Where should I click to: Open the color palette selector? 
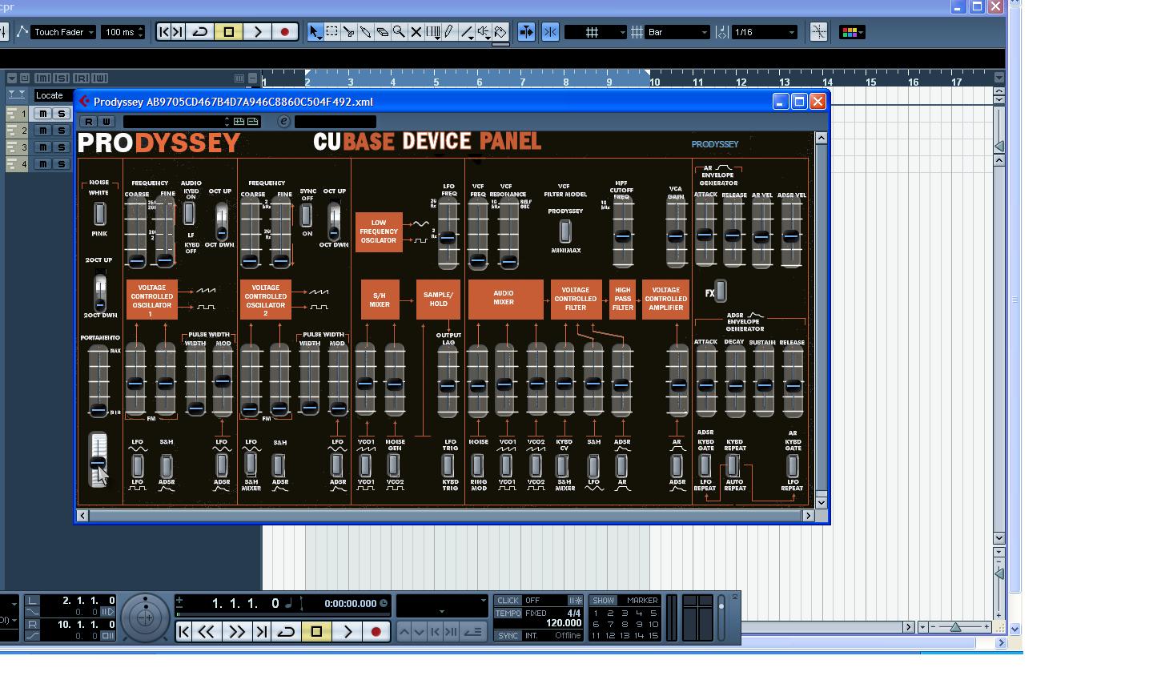(x=851, y=32)
